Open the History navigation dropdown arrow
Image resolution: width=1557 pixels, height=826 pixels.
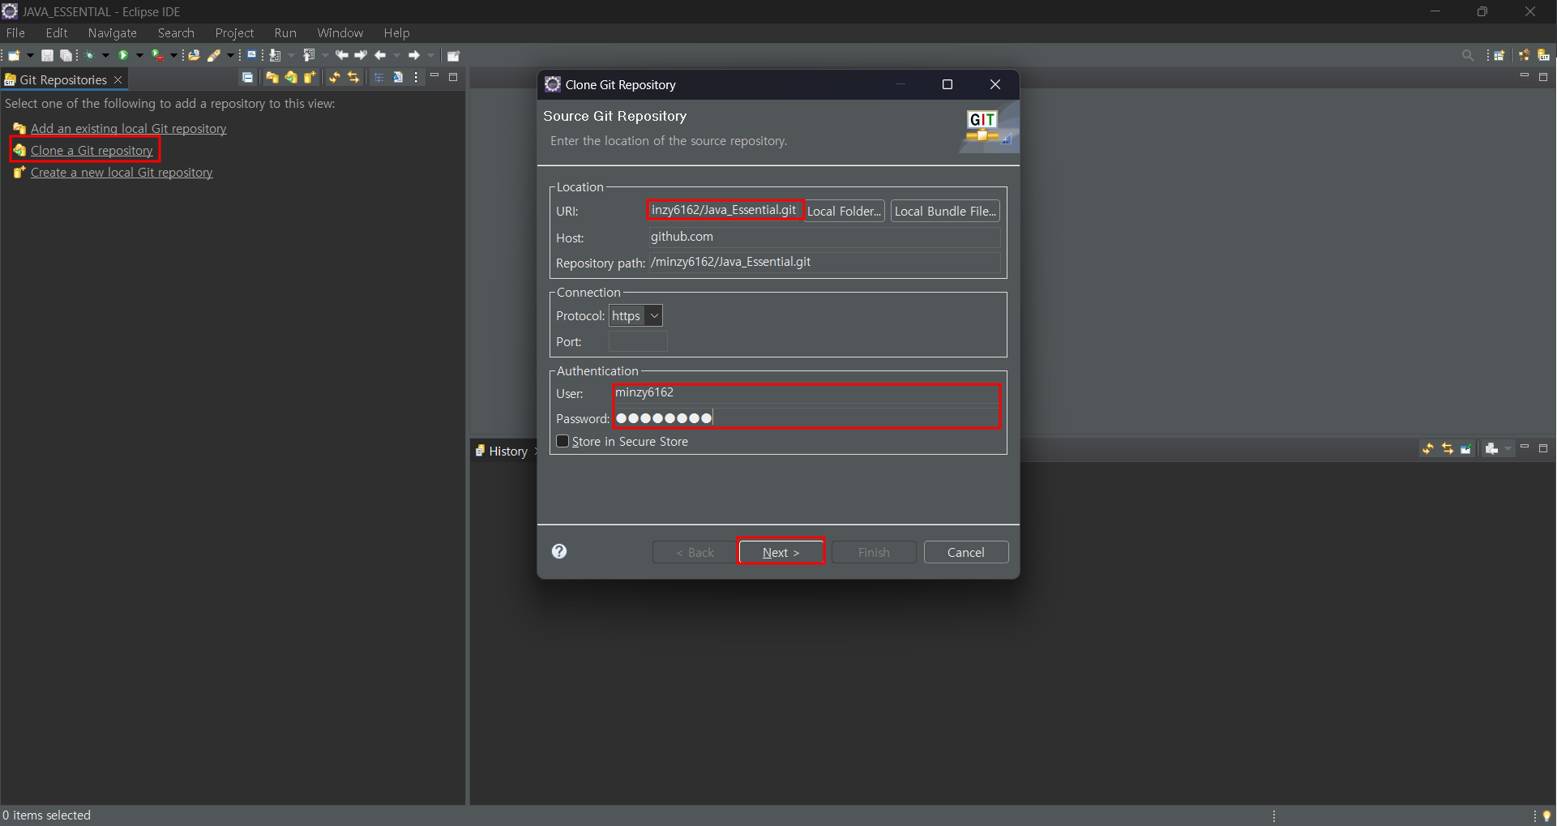tap(1508, 448)
